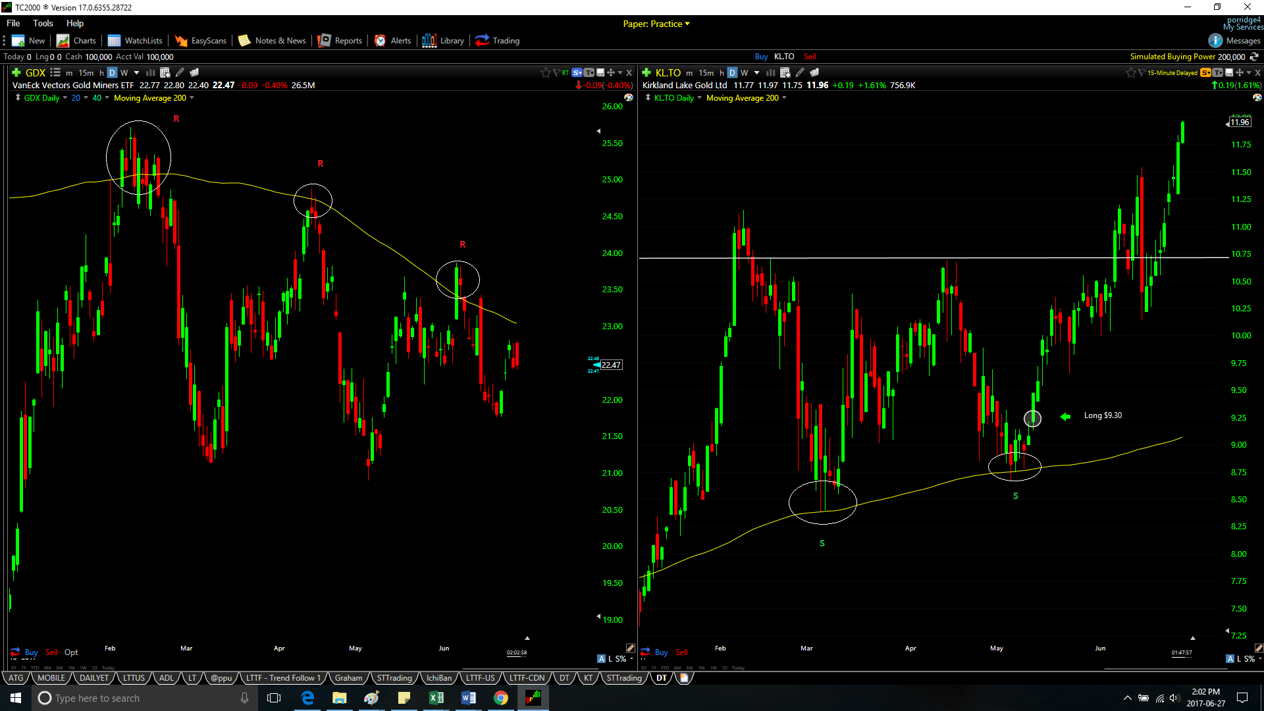Click the red Sell link for KLTO
Viewport: 1264px width, 711px height.
pos(810,57)
